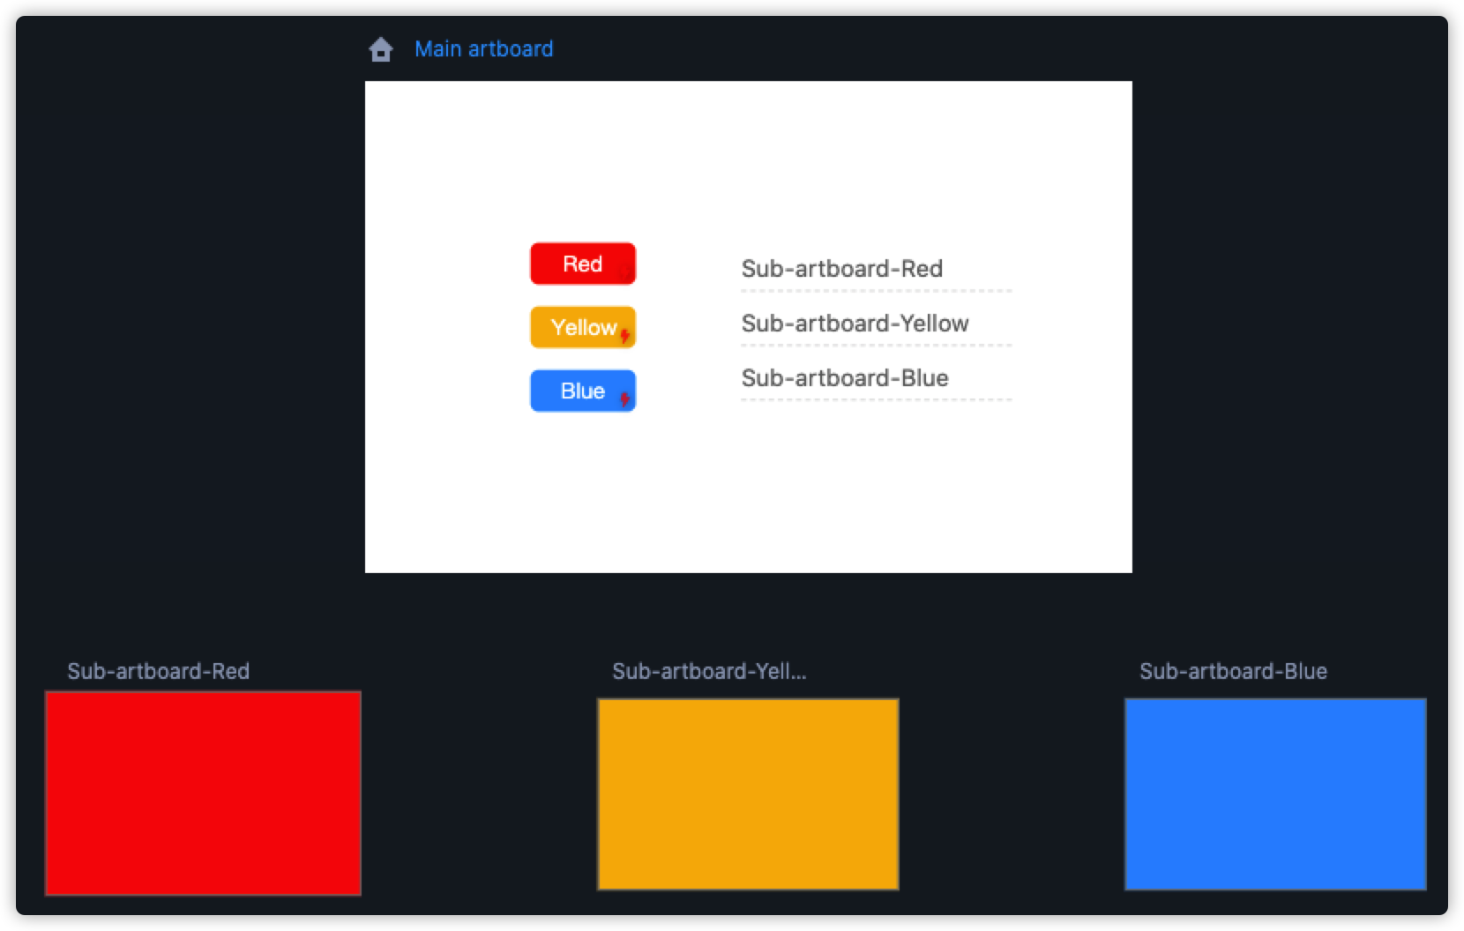Image resolution: width=1464 pixels, height=931 pixels.
Task: Select the Main artboard title label
Action: 484,49
